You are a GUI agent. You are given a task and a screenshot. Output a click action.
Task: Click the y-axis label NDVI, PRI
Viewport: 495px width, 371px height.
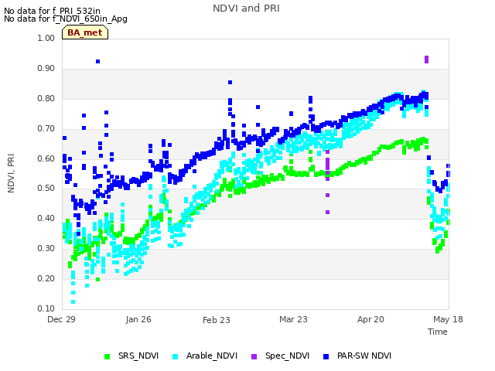(11, 173)
